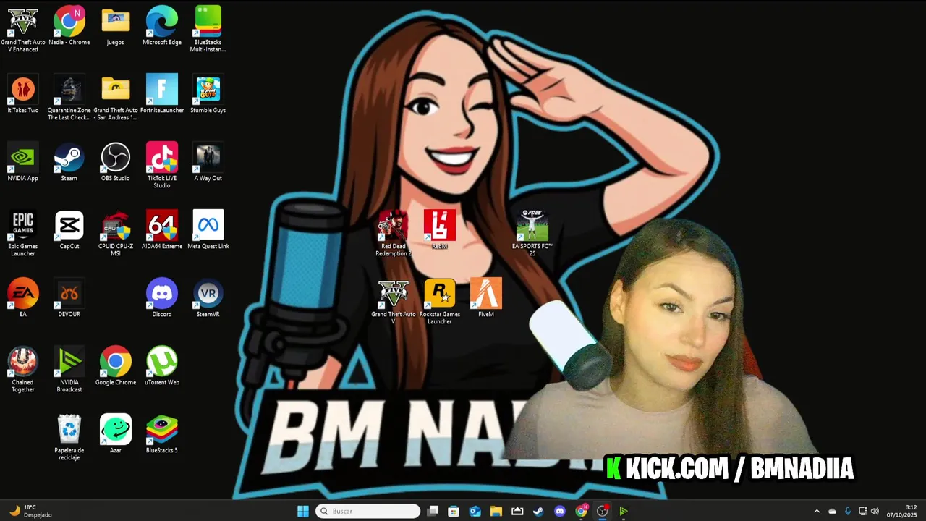
Task: Launch CapCut from the desktop
Action: pyautogui.click(x=69, y=230)
